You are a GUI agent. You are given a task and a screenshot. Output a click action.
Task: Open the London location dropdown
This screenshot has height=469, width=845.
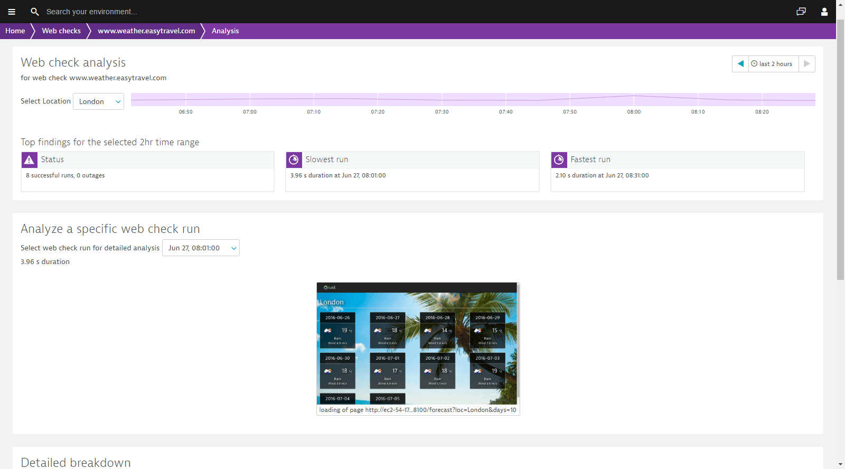pyautogui.click(x=99, y=101)
